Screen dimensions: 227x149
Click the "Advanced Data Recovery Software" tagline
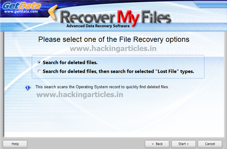coord(98,26)
